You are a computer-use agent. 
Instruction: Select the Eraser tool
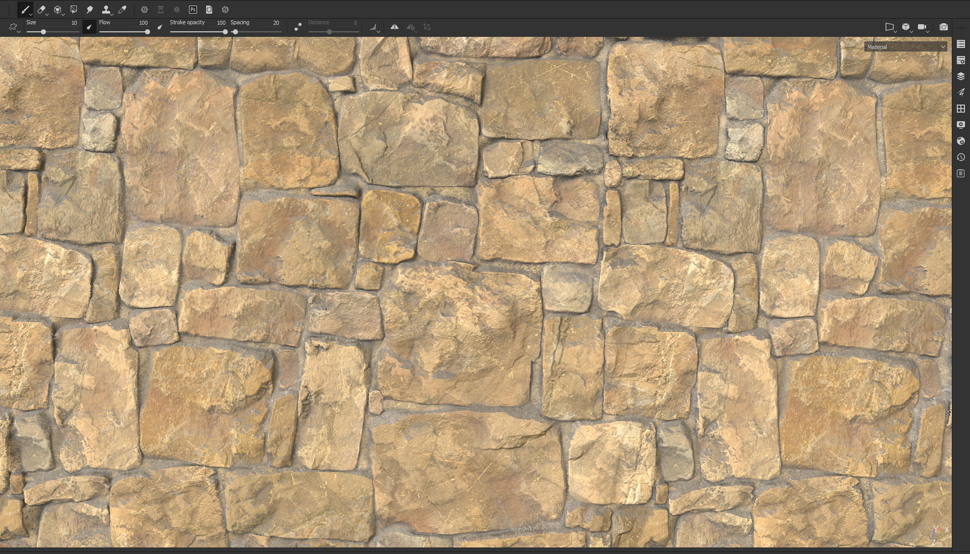[41, 10]
